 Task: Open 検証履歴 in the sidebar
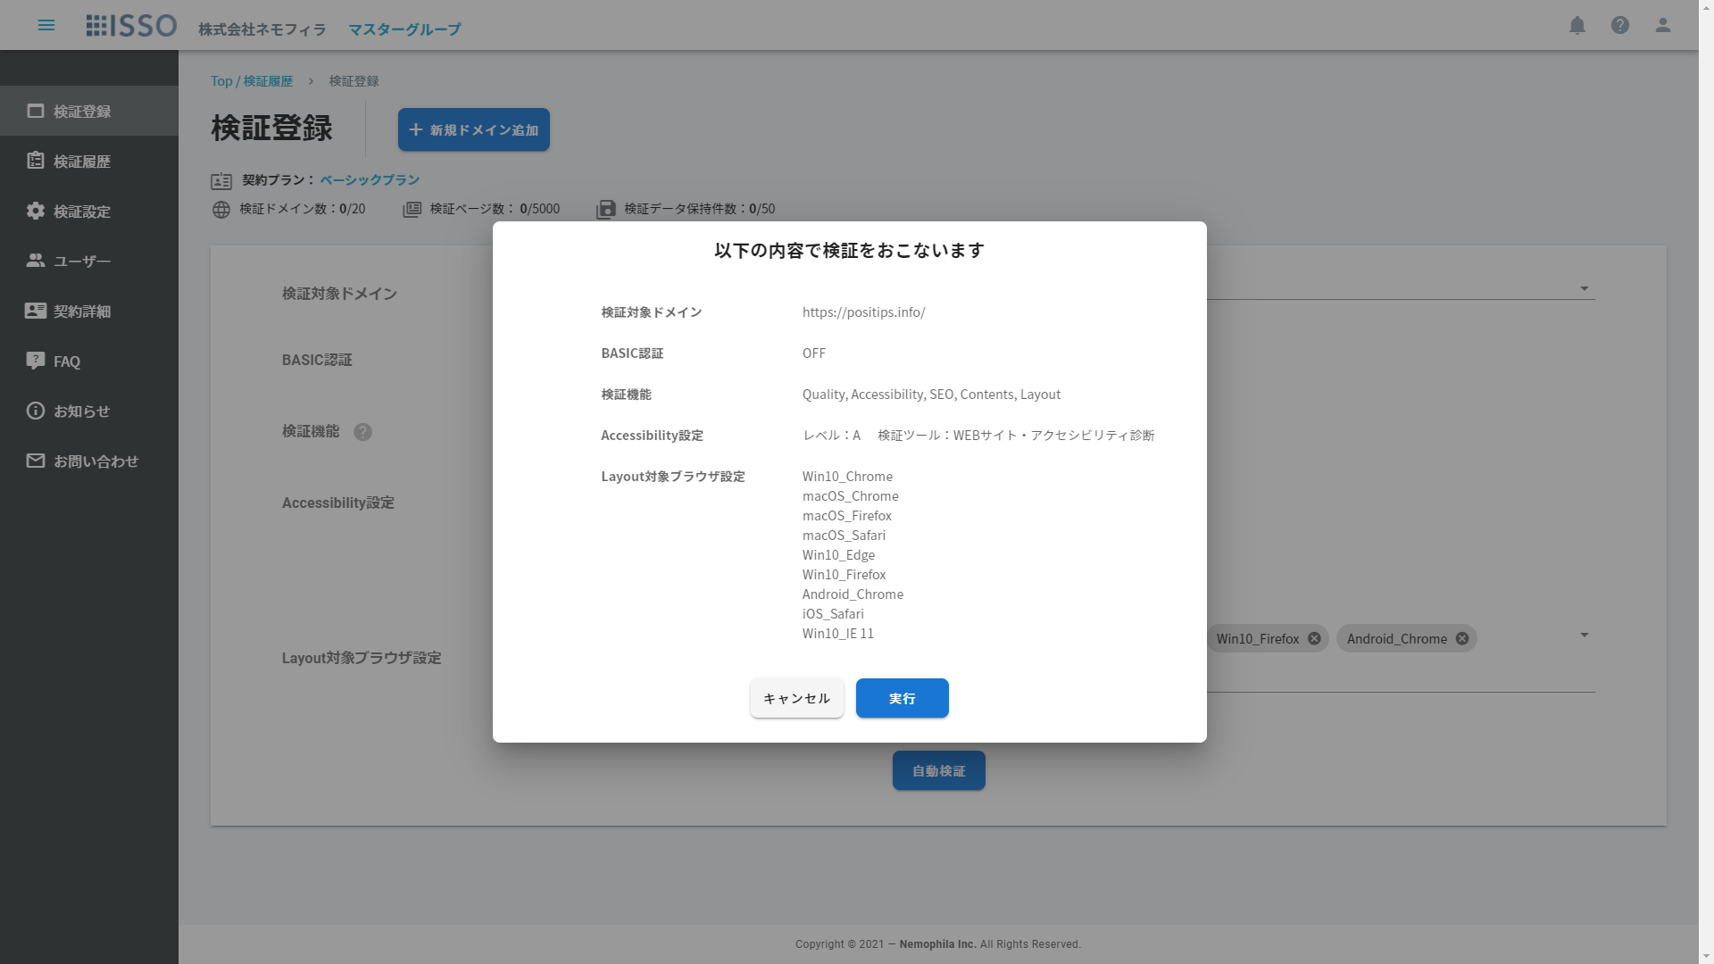(x=89, y=161)
